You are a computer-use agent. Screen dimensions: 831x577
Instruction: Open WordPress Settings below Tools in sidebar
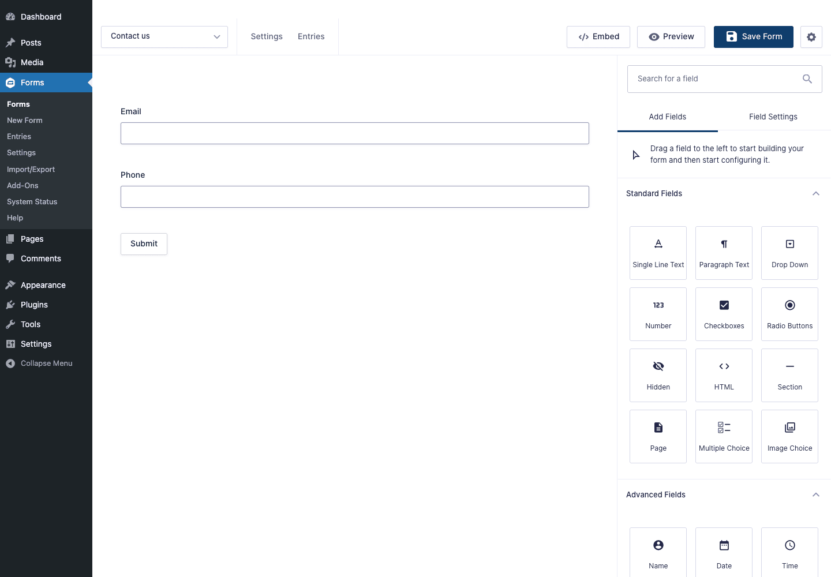(46, 344)
